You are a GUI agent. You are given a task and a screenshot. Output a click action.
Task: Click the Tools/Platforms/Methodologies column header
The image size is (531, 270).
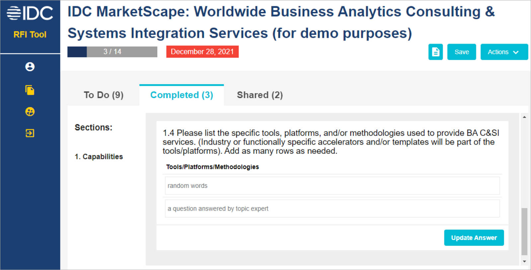(x=212, y=167)
